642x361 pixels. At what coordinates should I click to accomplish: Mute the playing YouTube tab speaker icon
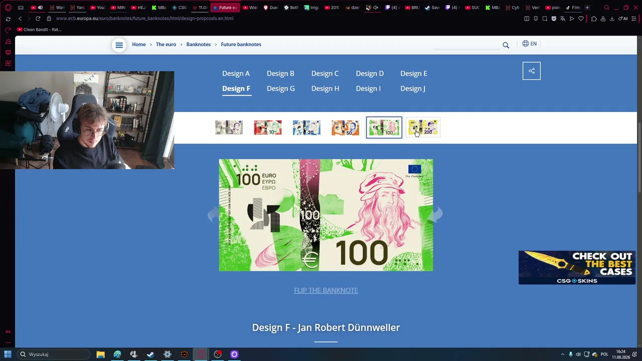pos(40,8)
